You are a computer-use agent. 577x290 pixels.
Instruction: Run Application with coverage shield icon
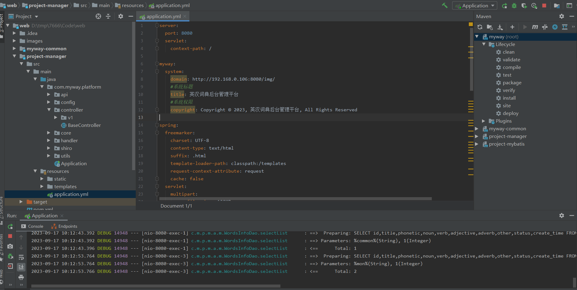pos(524,6)
